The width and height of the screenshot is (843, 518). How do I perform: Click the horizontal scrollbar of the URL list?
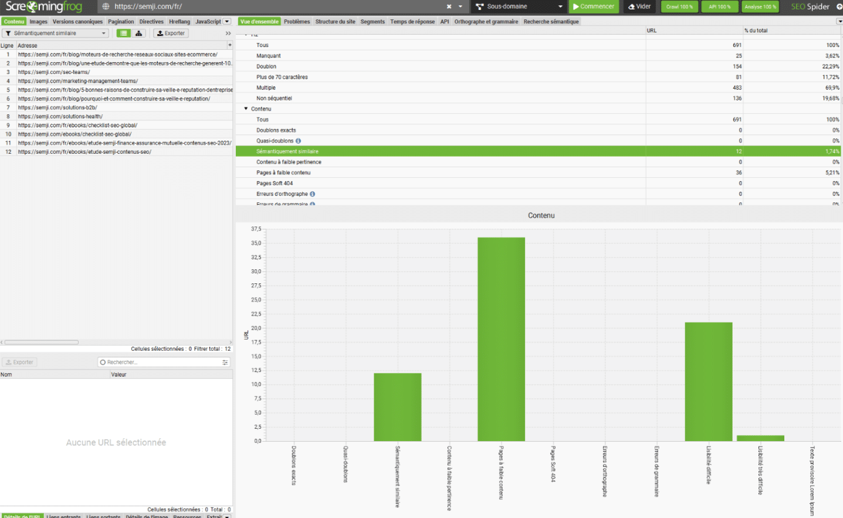coord(42,342)
